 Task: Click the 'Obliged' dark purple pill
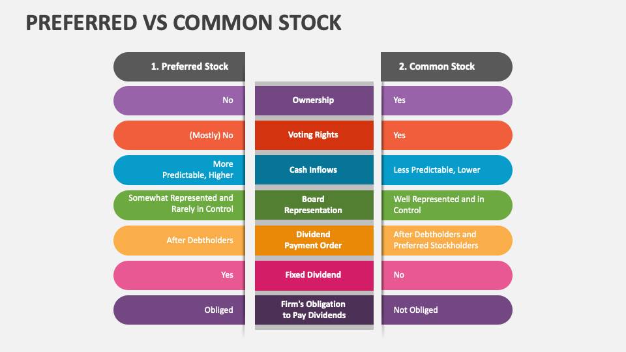coord(179,310)
